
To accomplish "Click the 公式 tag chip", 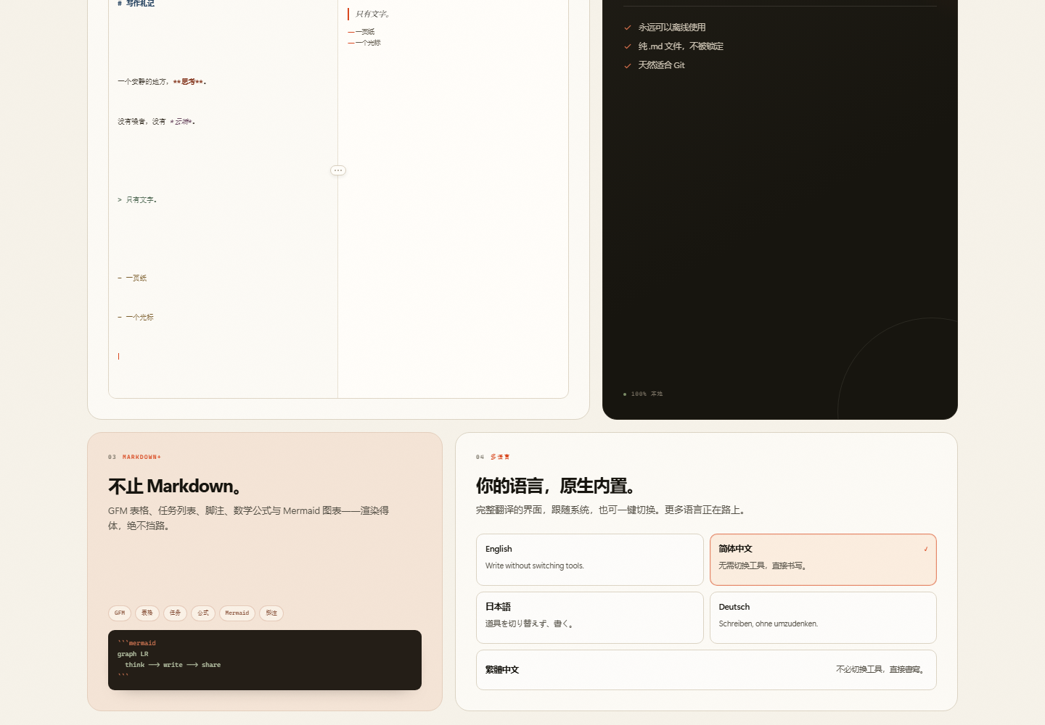I will tap(203, 613).
